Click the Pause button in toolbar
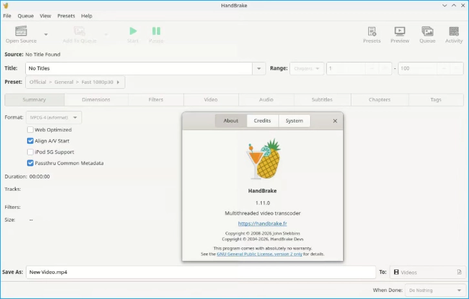469x299 pixels. (x=156, y=31)
